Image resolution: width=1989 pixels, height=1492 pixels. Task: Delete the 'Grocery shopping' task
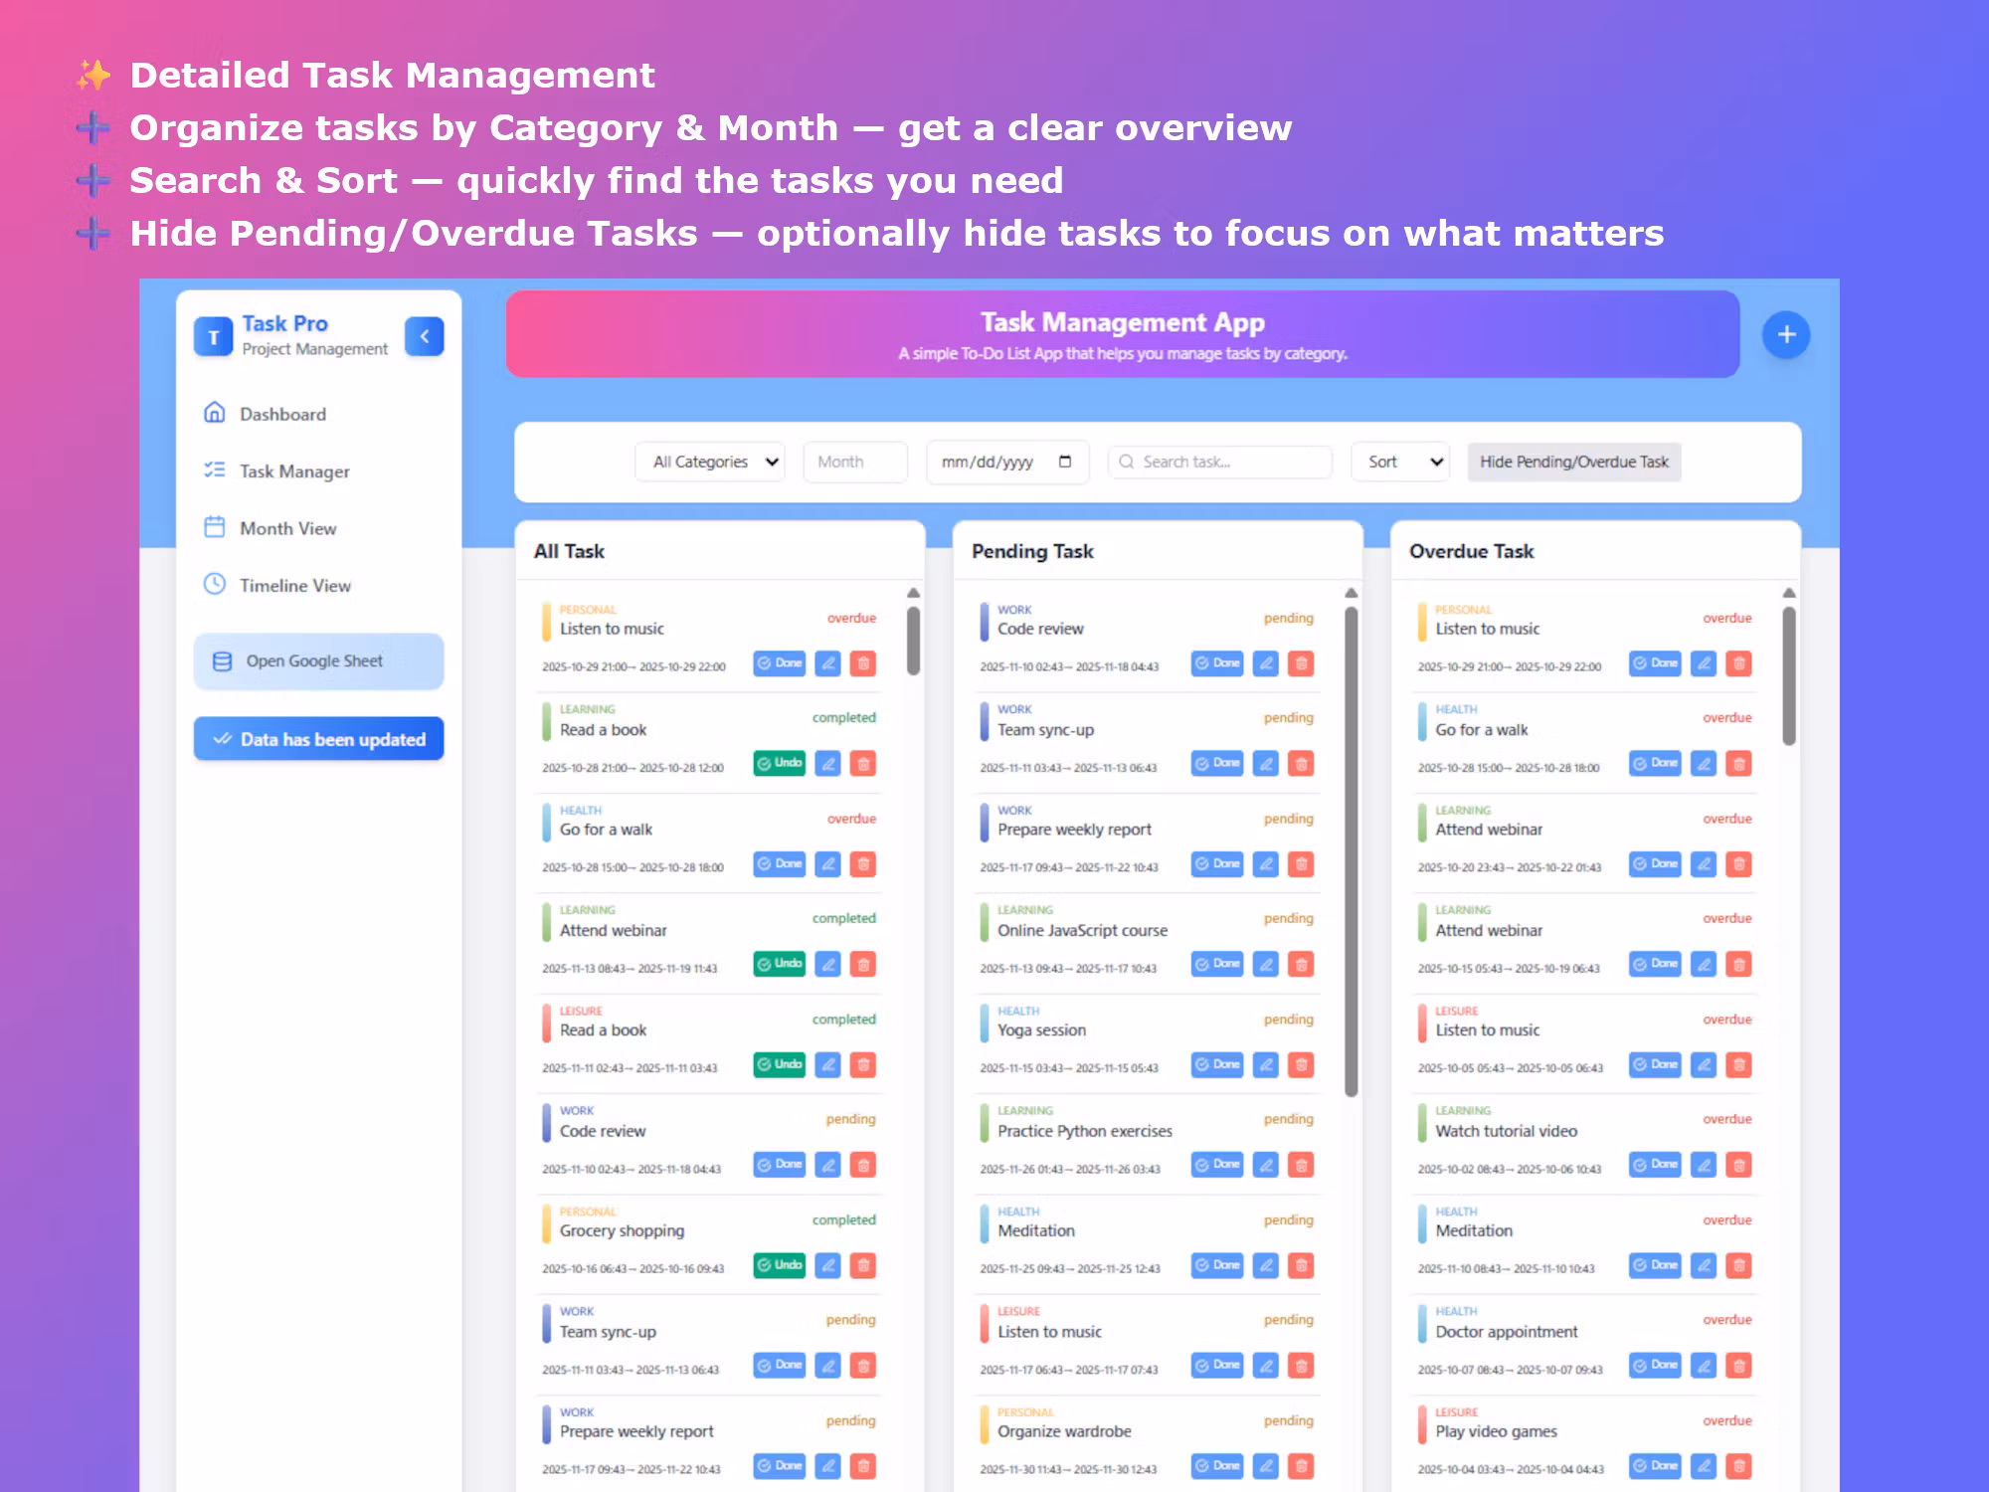863,1266
